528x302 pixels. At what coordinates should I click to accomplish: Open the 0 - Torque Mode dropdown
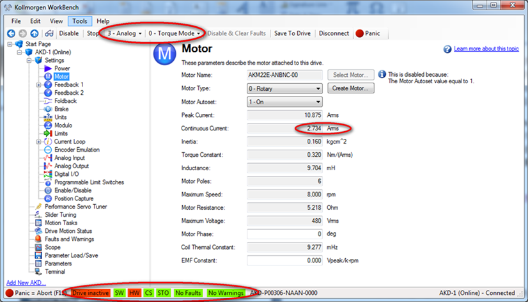[x=175, y=33]
